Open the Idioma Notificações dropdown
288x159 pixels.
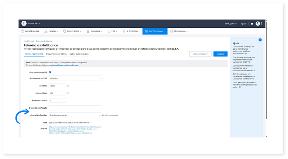75,115
